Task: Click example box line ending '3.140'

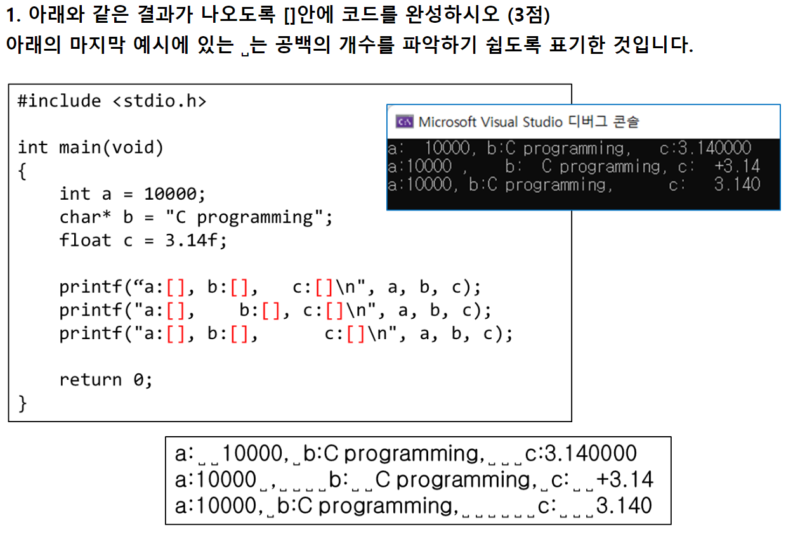Action: pyautogui.click(x=413, y=506)
